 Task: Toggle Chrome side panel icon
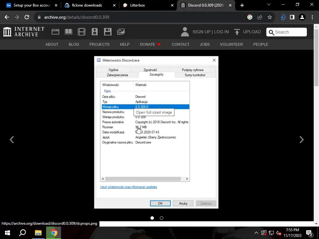point(292,17)
